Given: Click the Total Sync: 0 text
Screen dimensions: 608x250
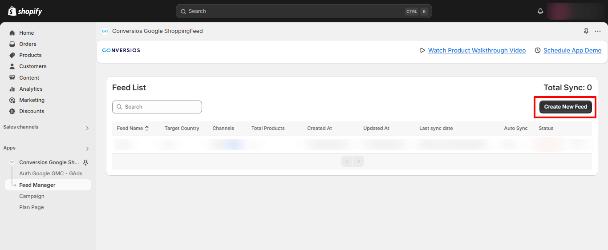Looking at the screenshot, I should pyautogui.click(x=567, y=88).
